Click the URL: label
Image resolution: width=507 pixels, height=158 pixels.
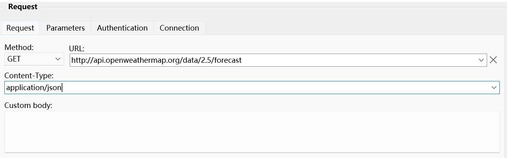point(77,48)
